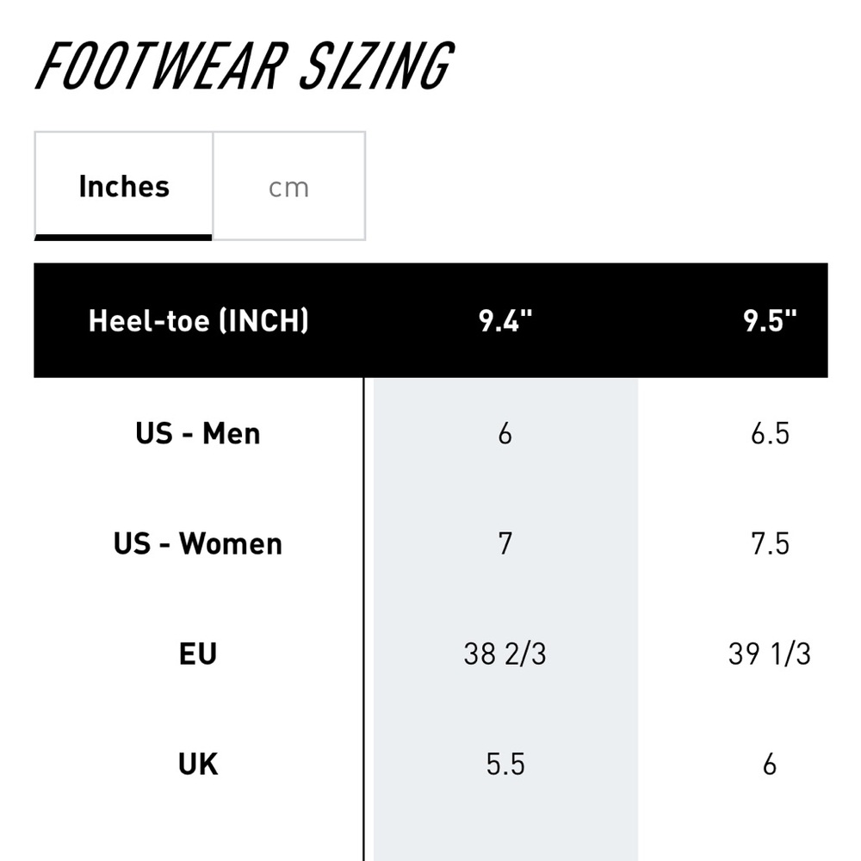The image size is (861, 861).
Task: Switch to the cm unit tab
Action: tap(289, 186)
